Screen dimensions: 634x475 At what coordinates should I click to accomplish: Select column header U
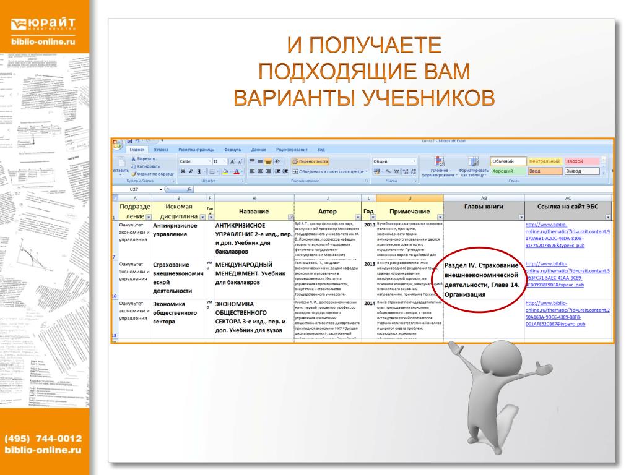click(410, 198)
